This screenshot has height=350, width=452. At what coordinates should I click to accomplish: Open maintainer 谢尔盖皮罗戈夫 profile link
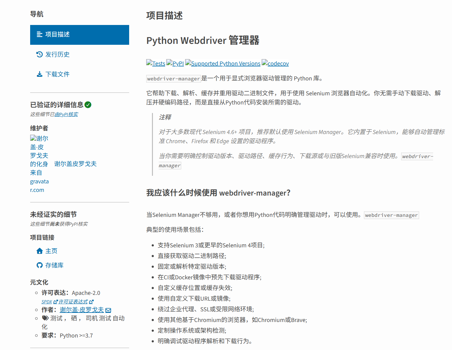pyautogui.click(x=75, y=164)
